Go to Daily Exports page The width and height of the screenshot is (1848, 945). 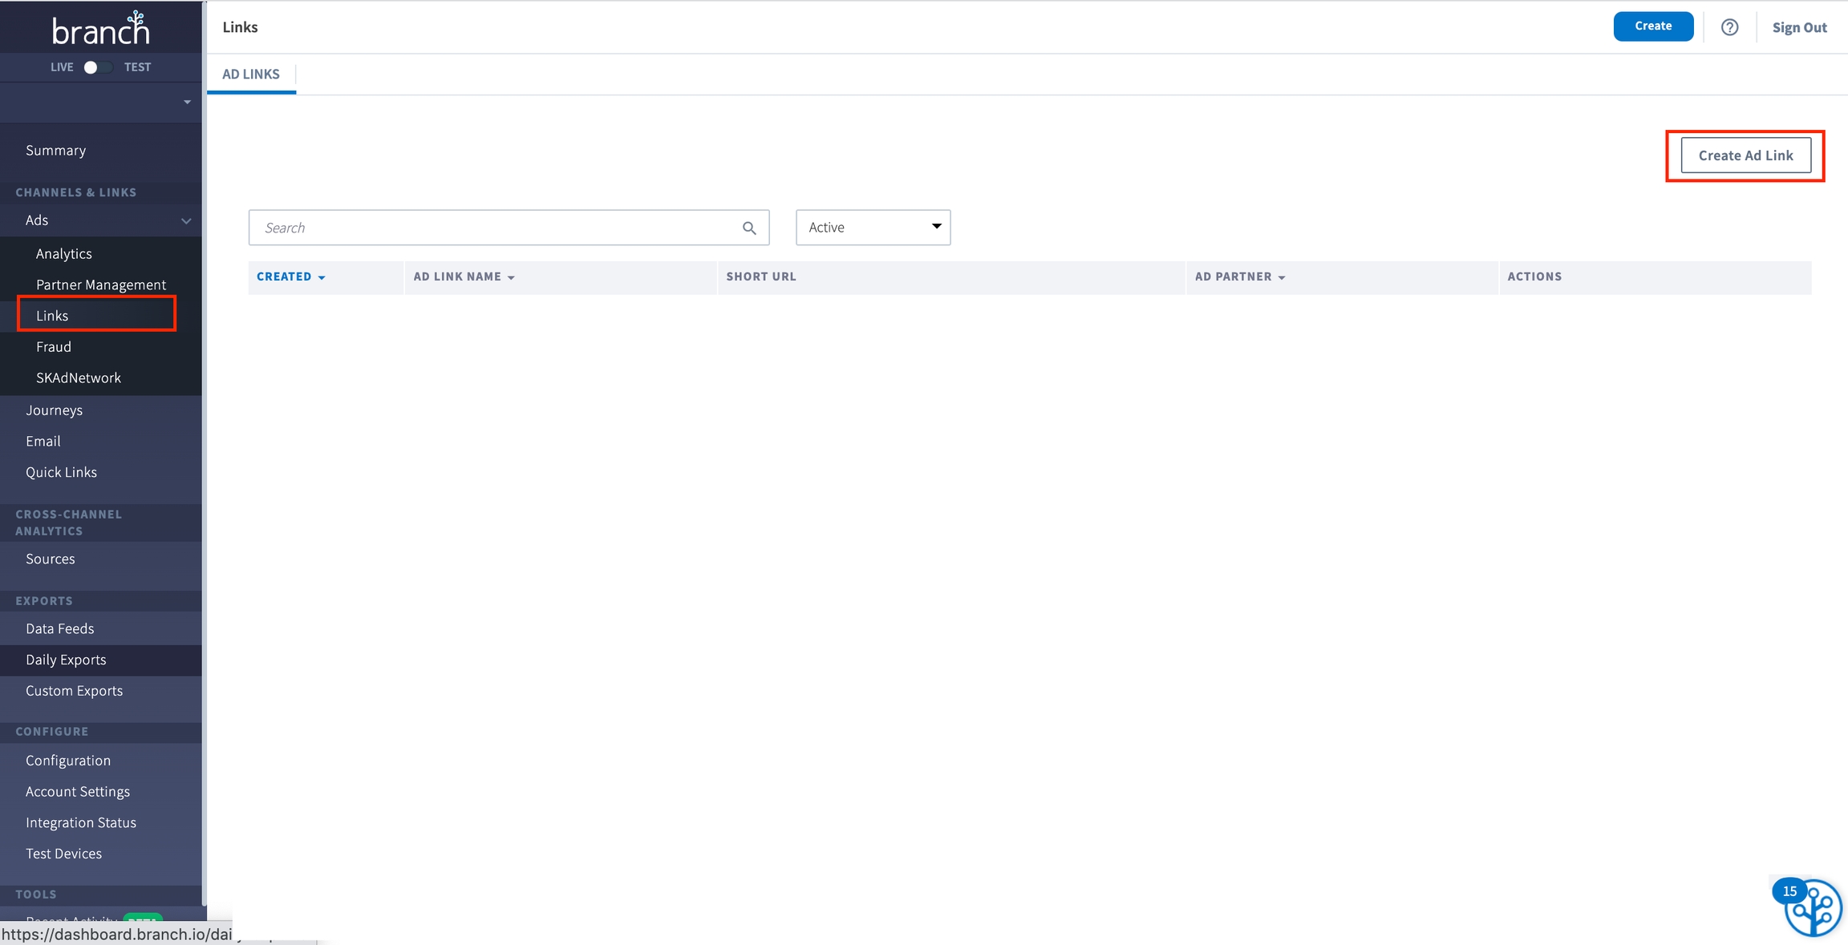pyautogui.click(x=66, y=660)
